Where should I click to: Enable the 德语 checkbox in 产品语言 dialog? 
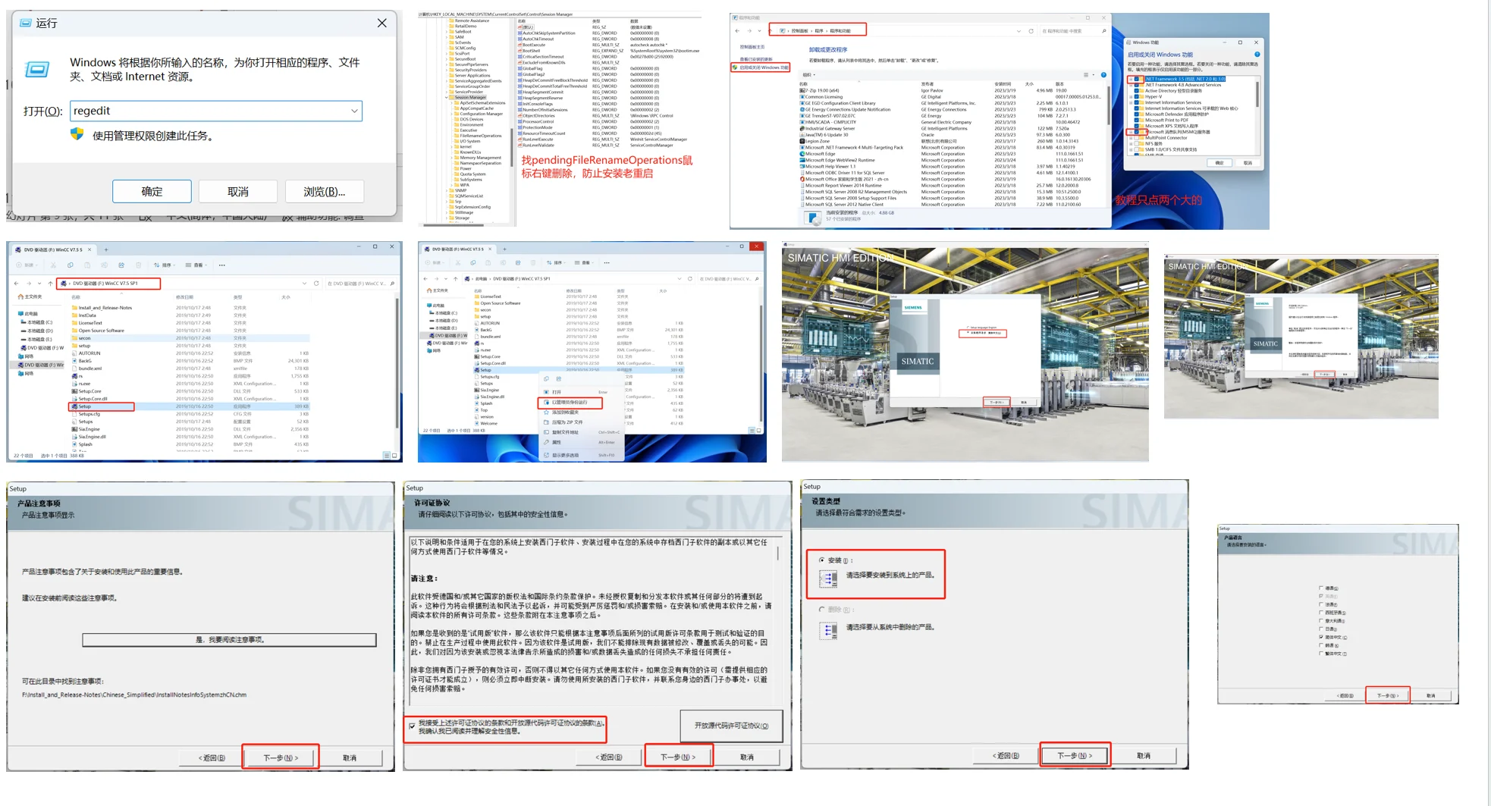[x=1321, y=588]
